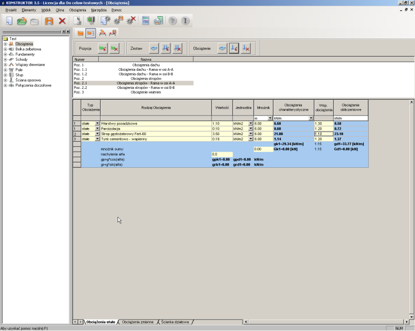415x331 pixels.
Task: Open the Elementy menu
Action: [29, 10]
